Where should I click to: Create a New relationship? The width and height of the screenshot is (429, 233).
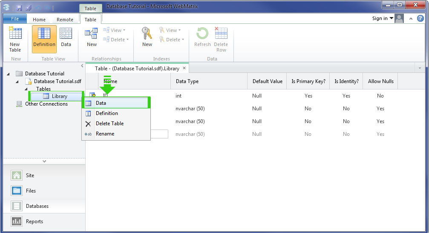click(92, 37)
